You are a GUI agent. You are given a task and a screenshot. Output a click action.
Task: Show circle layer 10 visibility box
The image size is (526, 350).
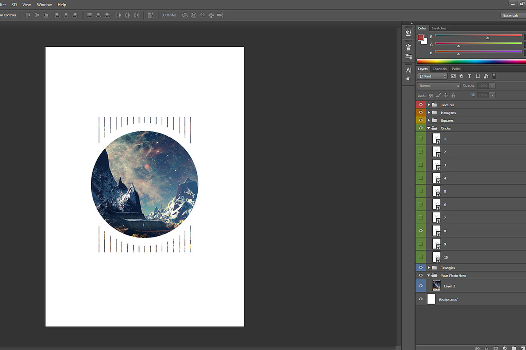(x=421, y=257)
